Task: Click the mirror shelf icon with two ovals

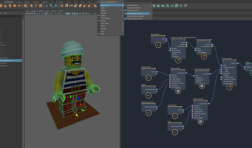Action: (71, 6)
